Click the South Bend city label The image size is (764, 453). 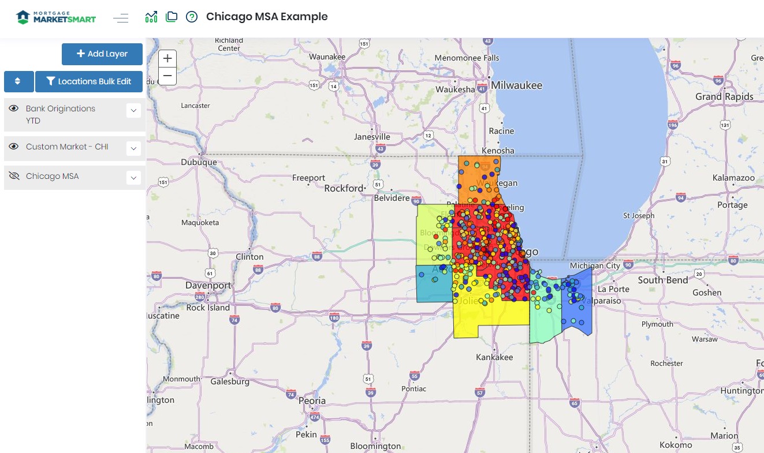(x=663, y=280)
